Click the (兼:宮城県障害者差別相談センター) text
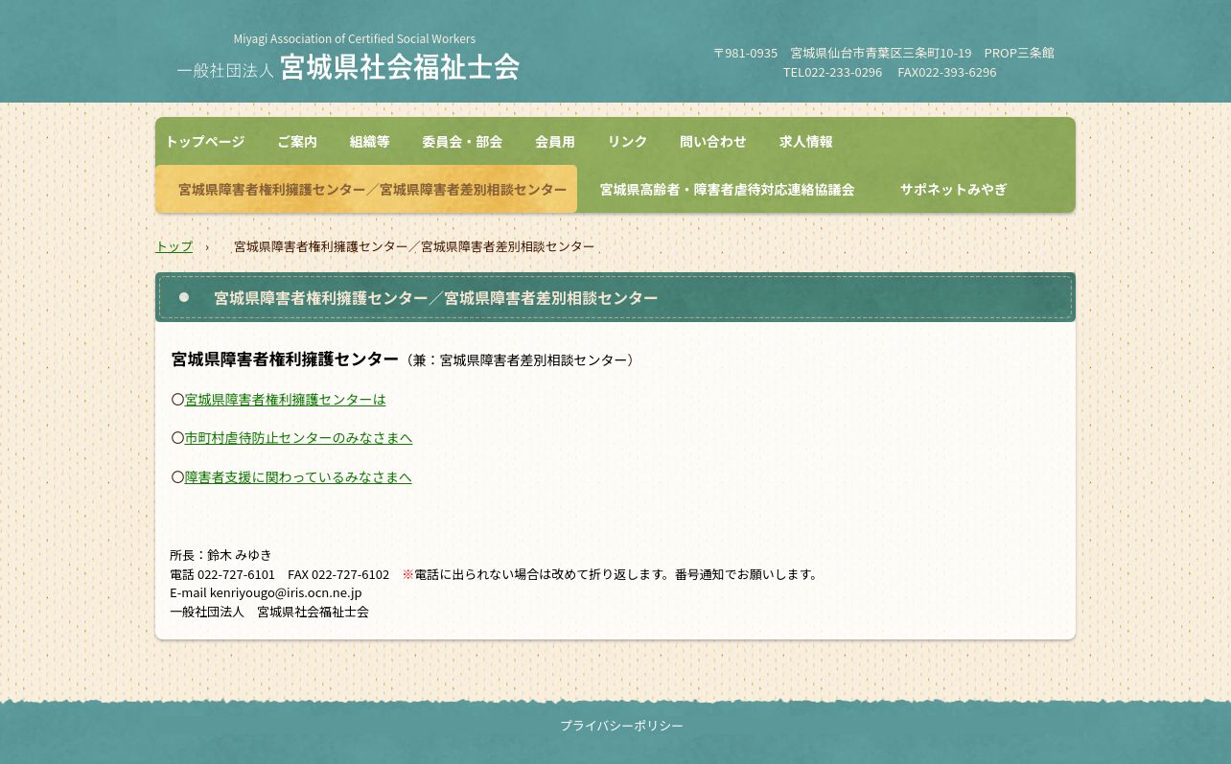This screenshot has width=1231, height=764. coord(521,360)
